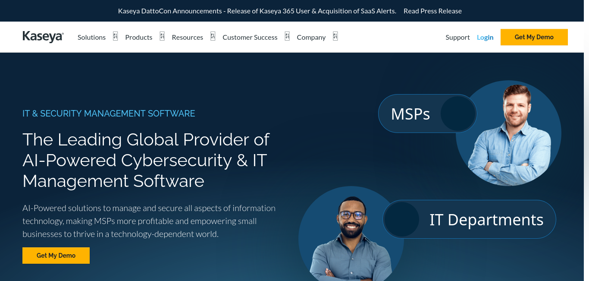
Task: Open the Read Press Release link
Action: click(x=432, y=11)
